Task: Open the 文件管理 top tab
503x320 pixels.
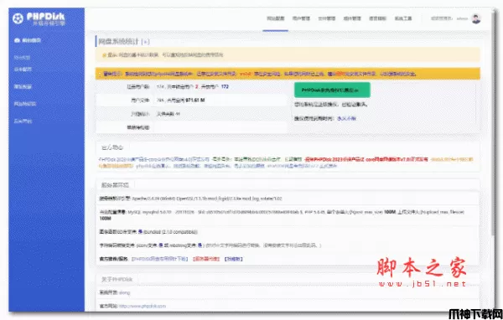Action: coord(327,18)
